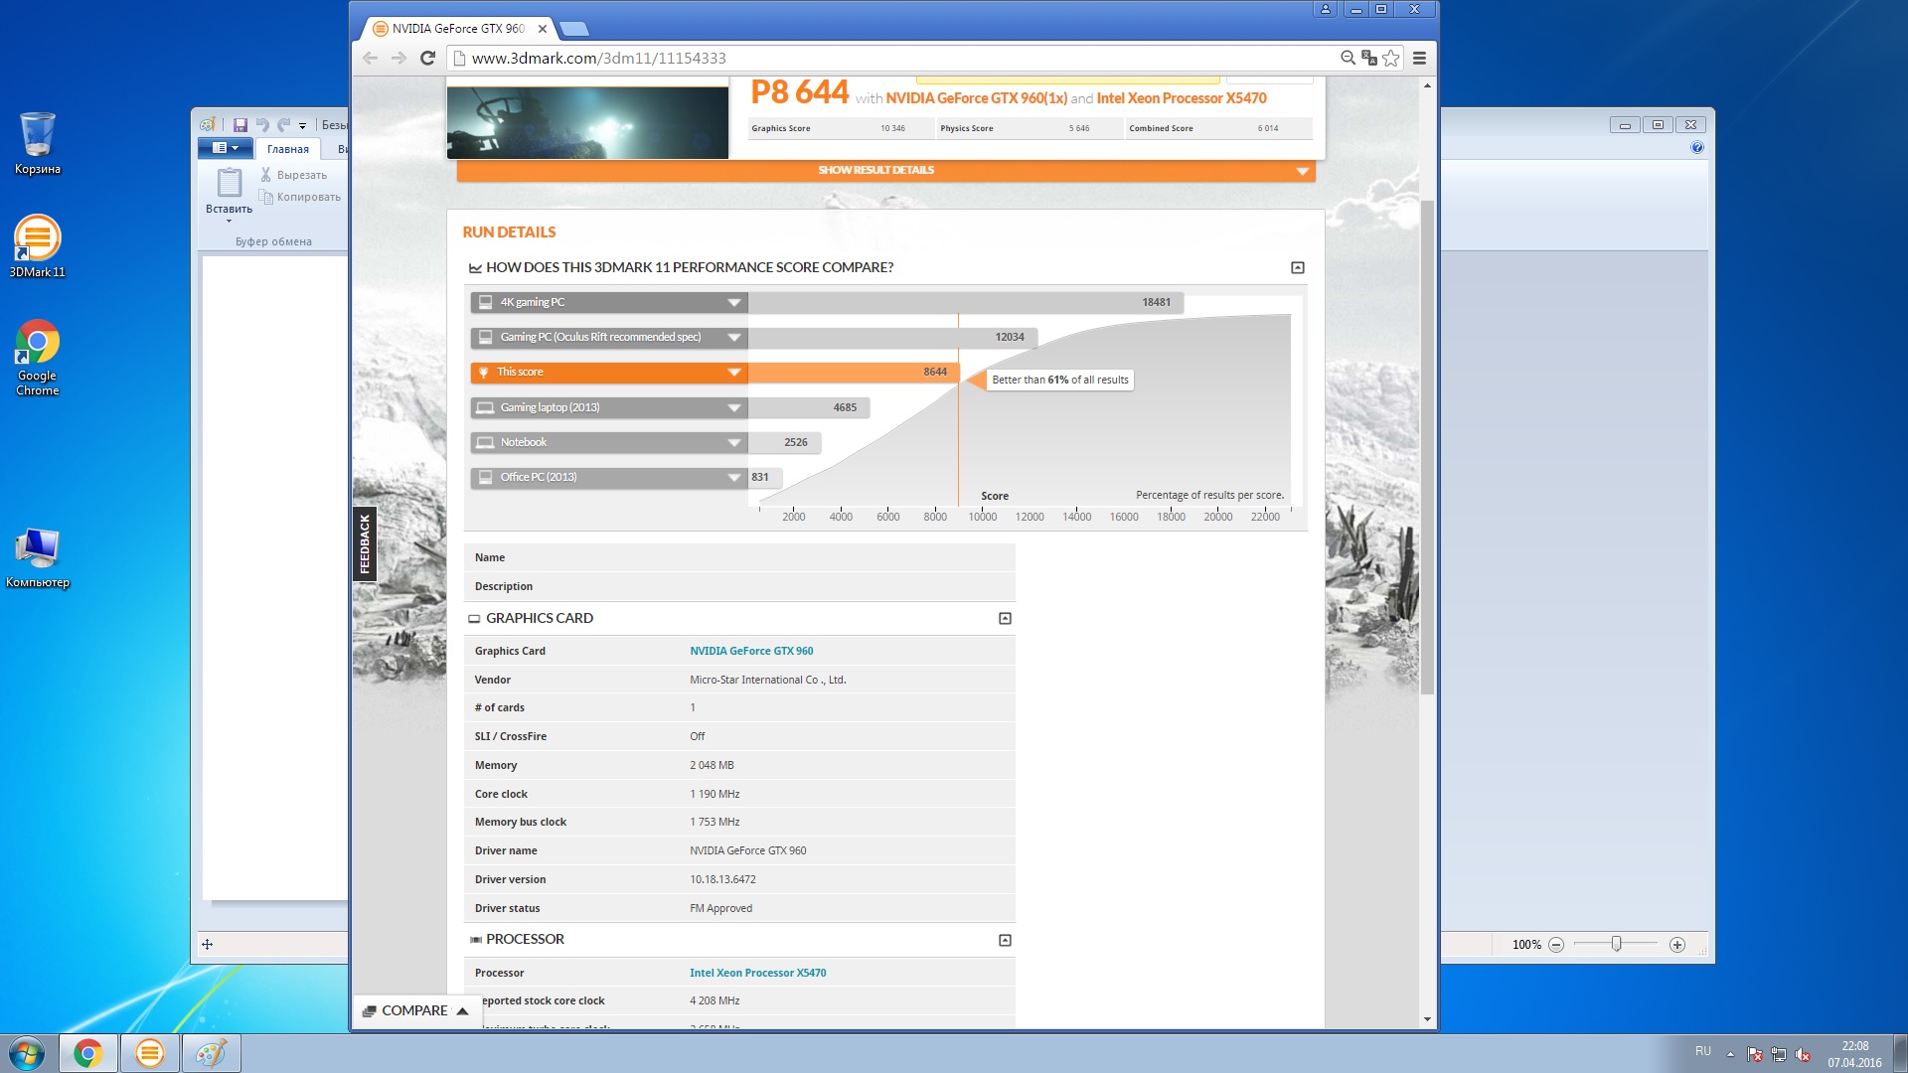1908x1073 pixels.
Task: Open the Chrome menu via hamburger icon
Action: [1419, 58]
